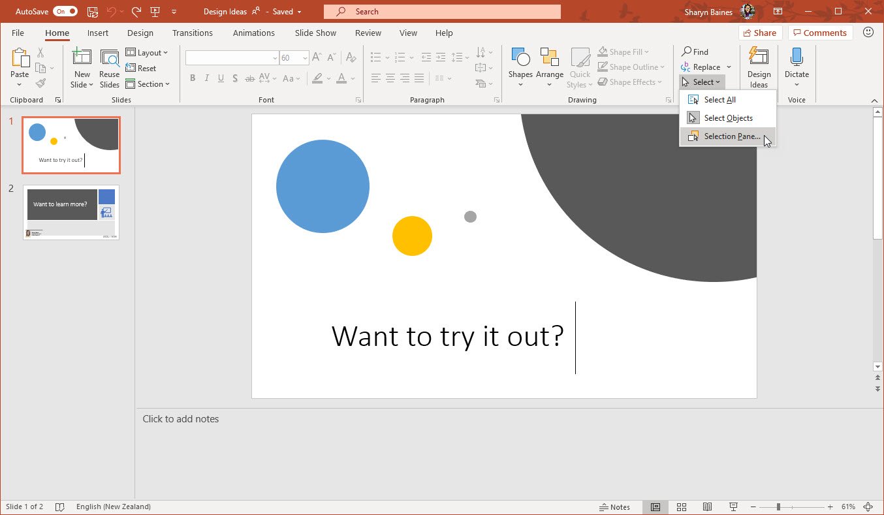
Task: Toggle Bold formatting
Action: click(x=193, y=78)
